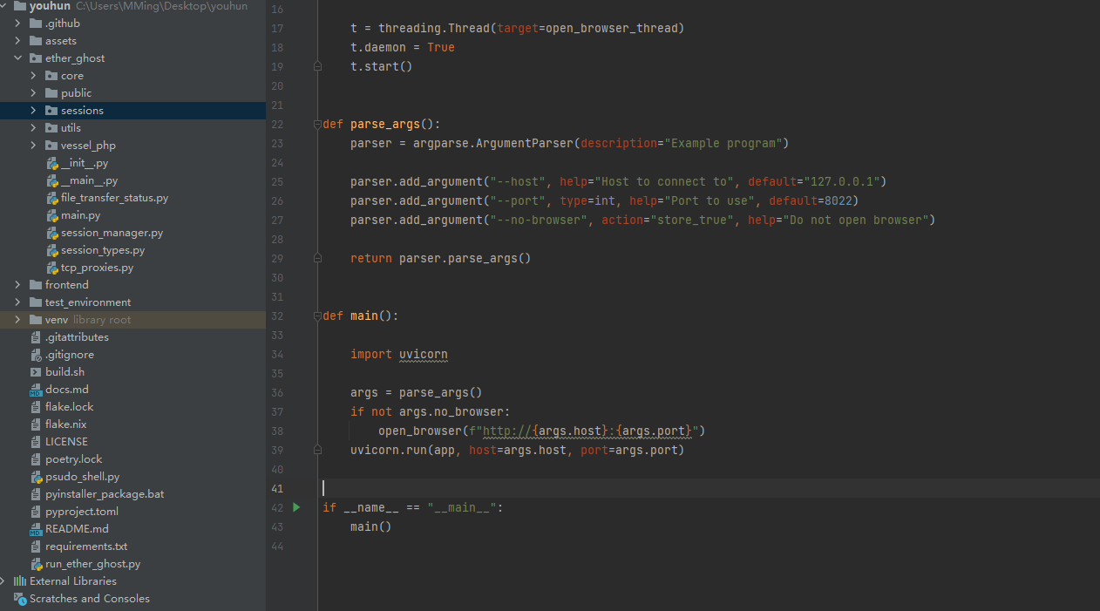Image resolution: width=1100 pixels, height=611 pixels.
Task: Click the run gutter icon beside __main__ check
Action: pyautogui.click(x=296, y=507)
